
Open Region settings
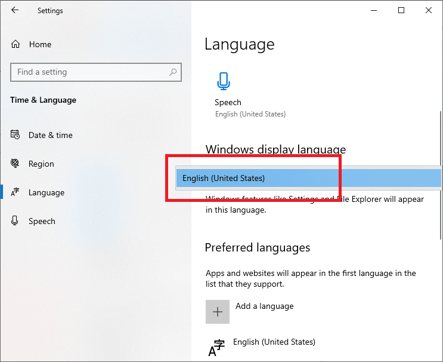41,164
